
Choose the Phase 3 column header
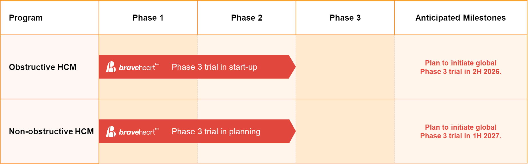[345, 18]
